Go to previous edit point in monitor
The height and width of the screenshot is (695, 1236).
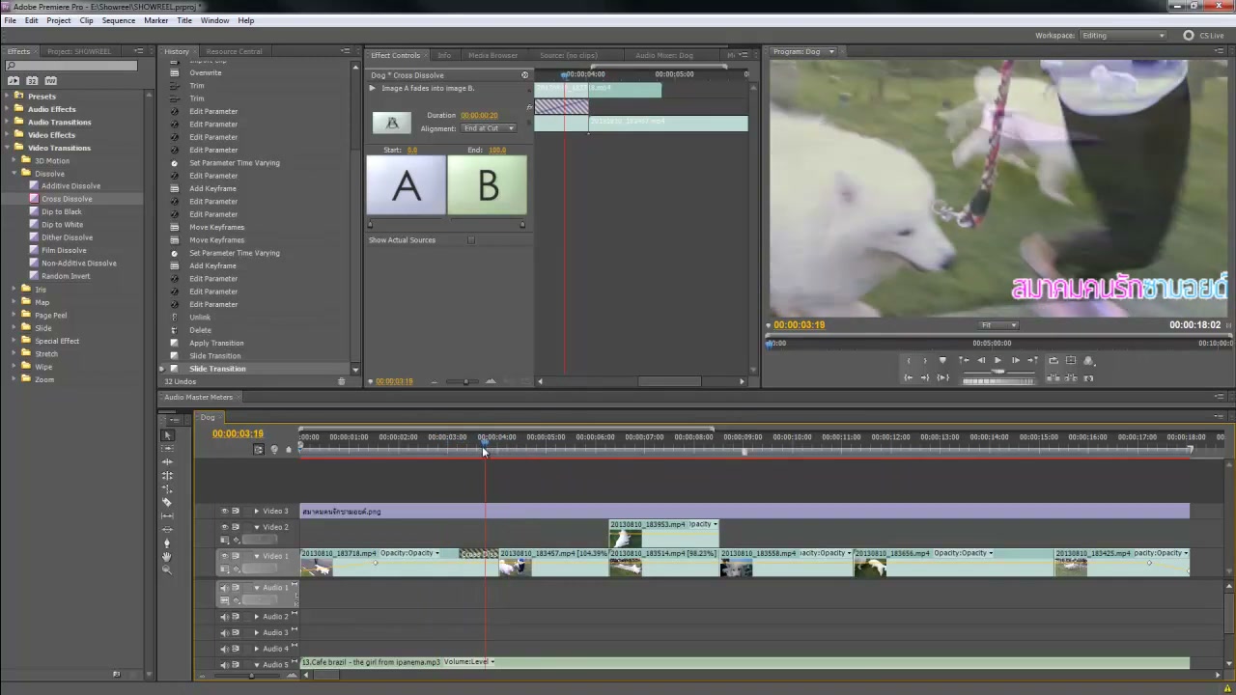[x=964, y=360]
